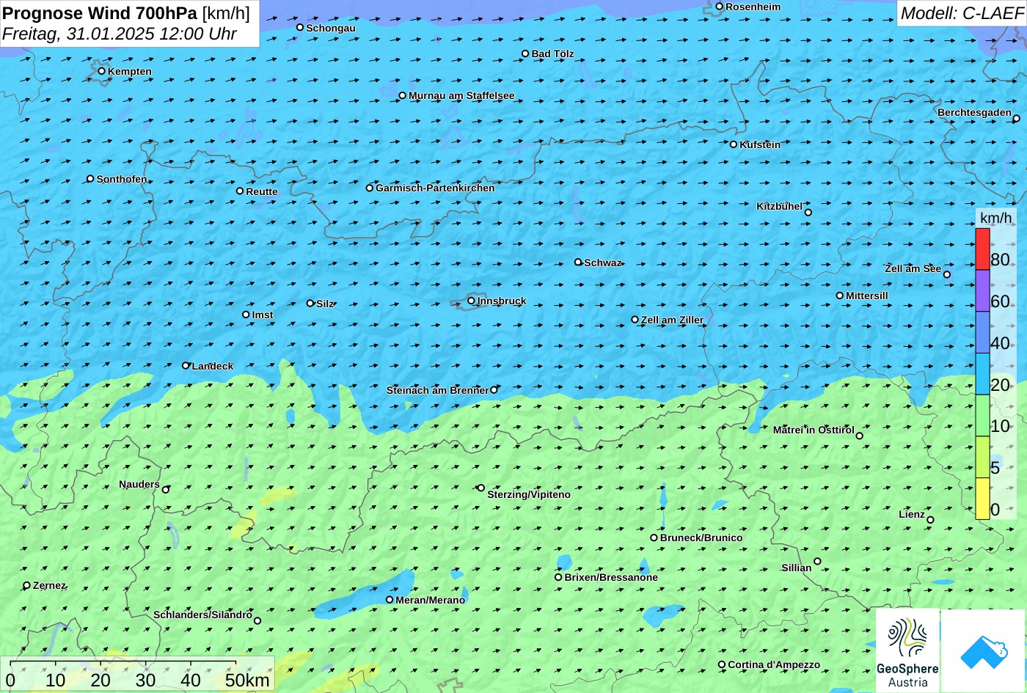Click the Reutte label
This screenshot has width=1027, height=693.
pyautogui.click(x=262, y=191)
